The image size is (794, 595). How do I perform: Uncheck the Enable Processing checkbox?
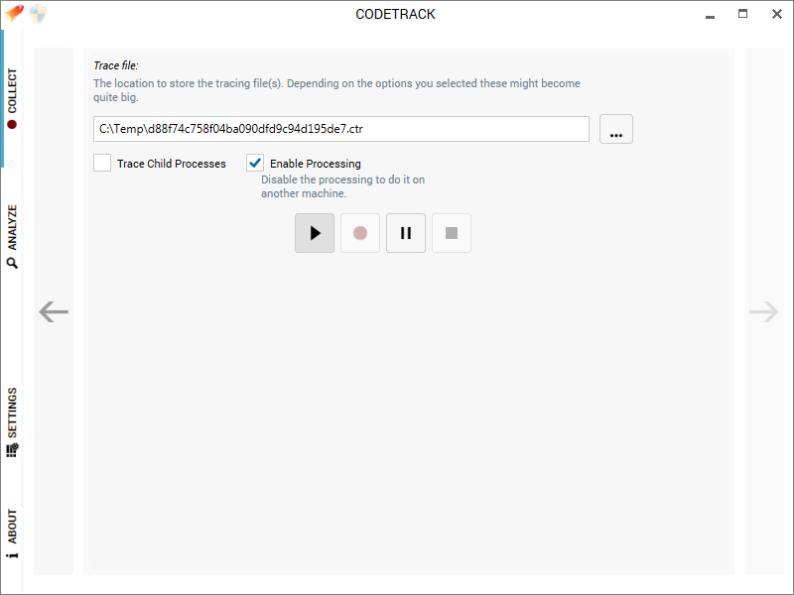255,163
